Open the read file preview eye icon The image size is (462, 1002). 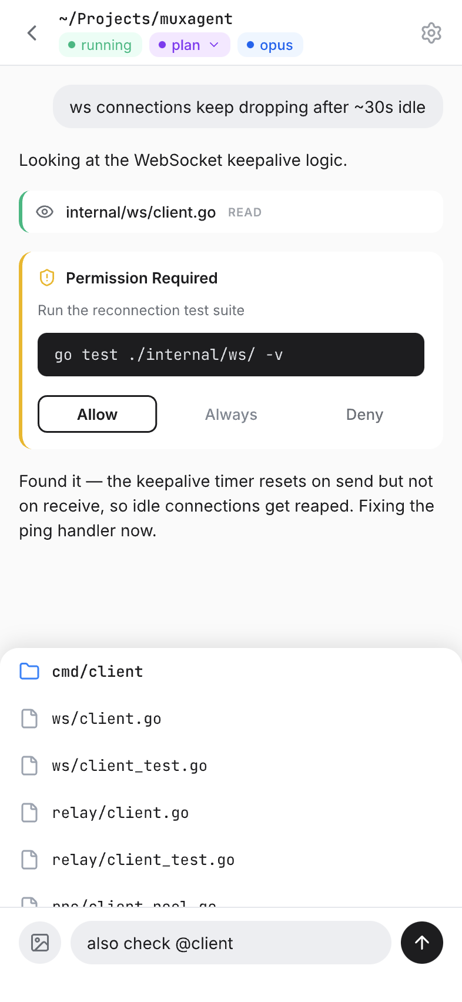click(44, 212)
